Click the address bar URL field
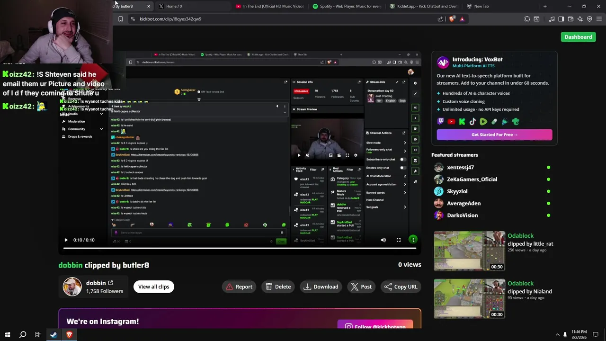Image resolution: width=606 pixels, height=341 pixels. pos(284,19)
